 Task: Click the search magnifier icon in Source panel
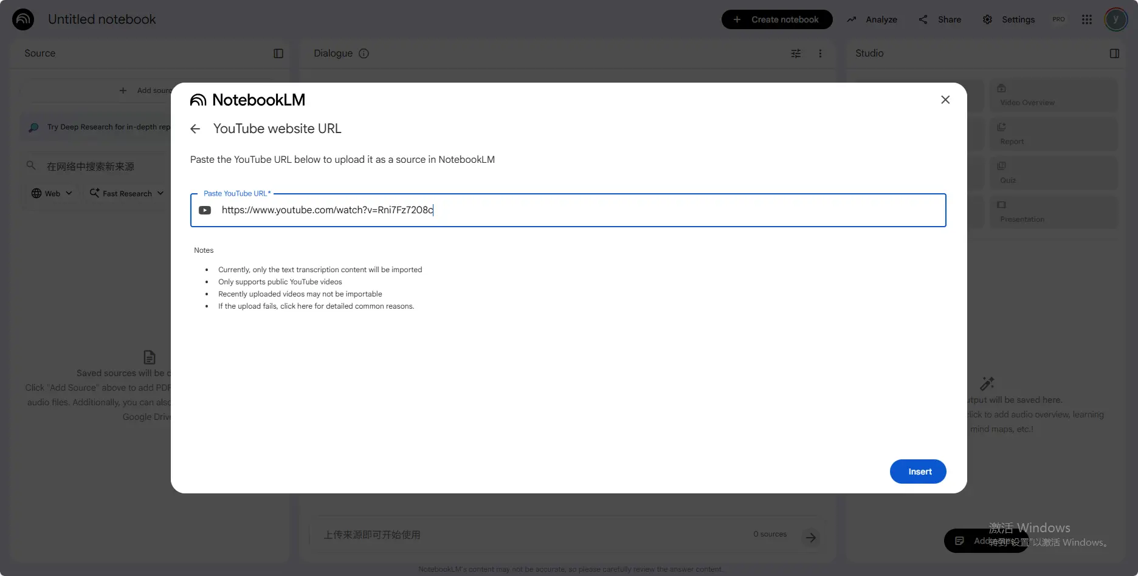pyautogui.click(x=32, y=165)
